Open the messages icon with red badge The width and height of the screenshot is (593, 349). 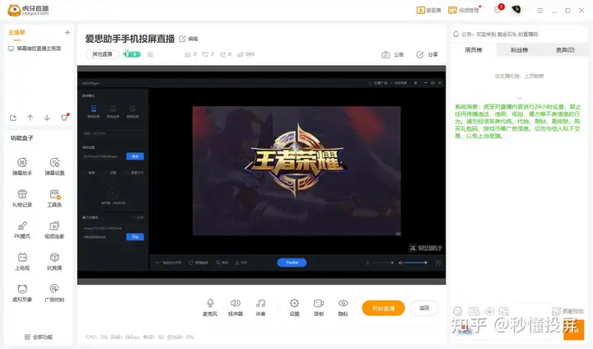click(x=498, y=9)
